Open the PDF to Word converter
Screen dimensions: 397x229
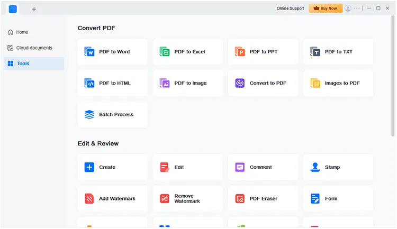[112, 52]
